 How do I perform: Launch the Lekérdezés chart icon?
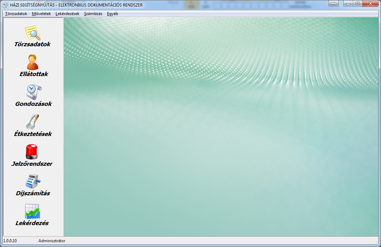[32, 211]
